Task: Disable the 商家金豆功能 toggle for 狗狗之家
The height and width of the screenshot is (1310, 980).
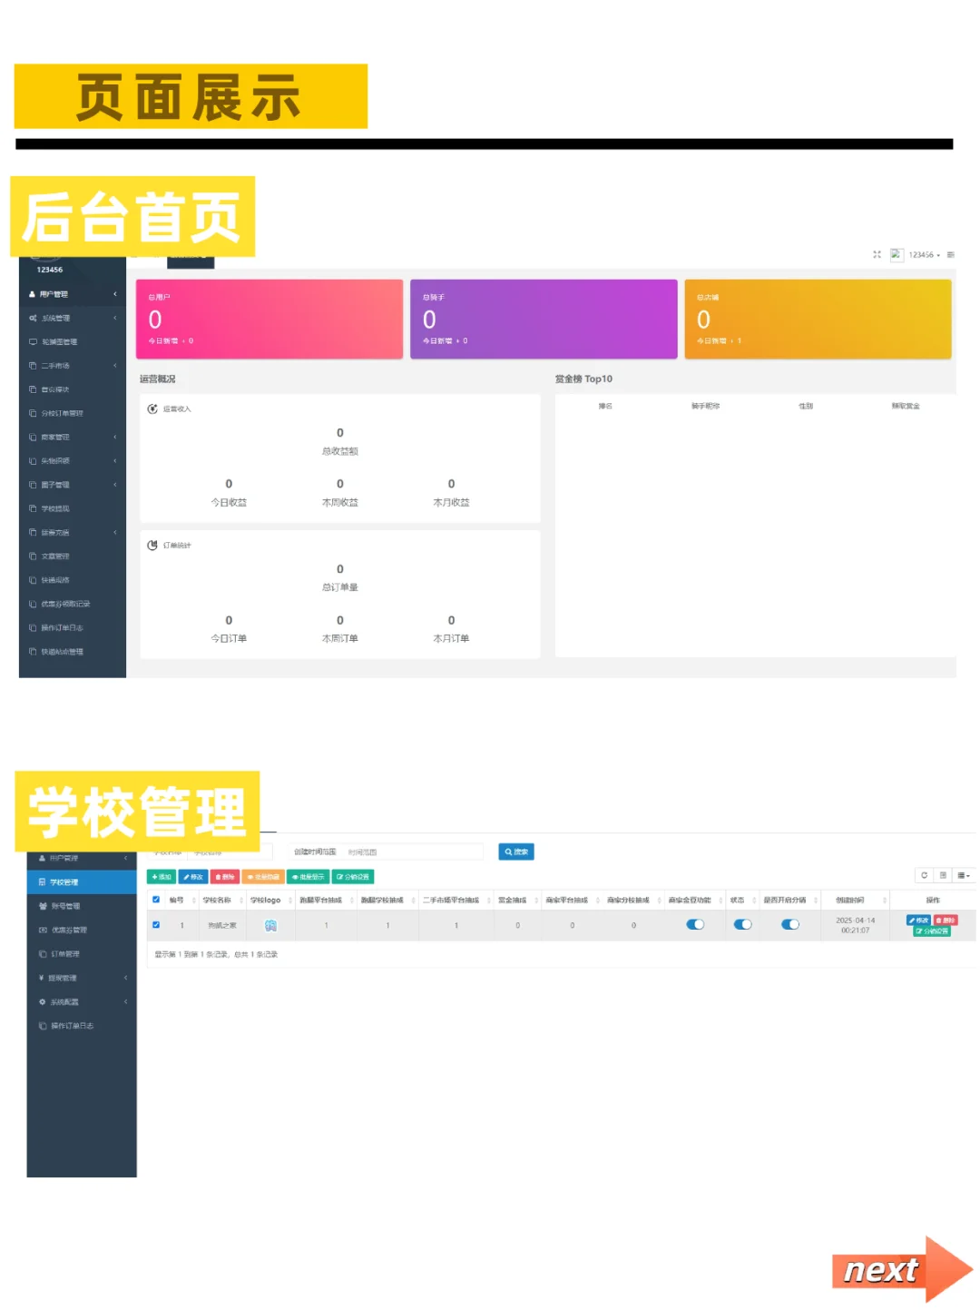Action: (x=696, y=924)
